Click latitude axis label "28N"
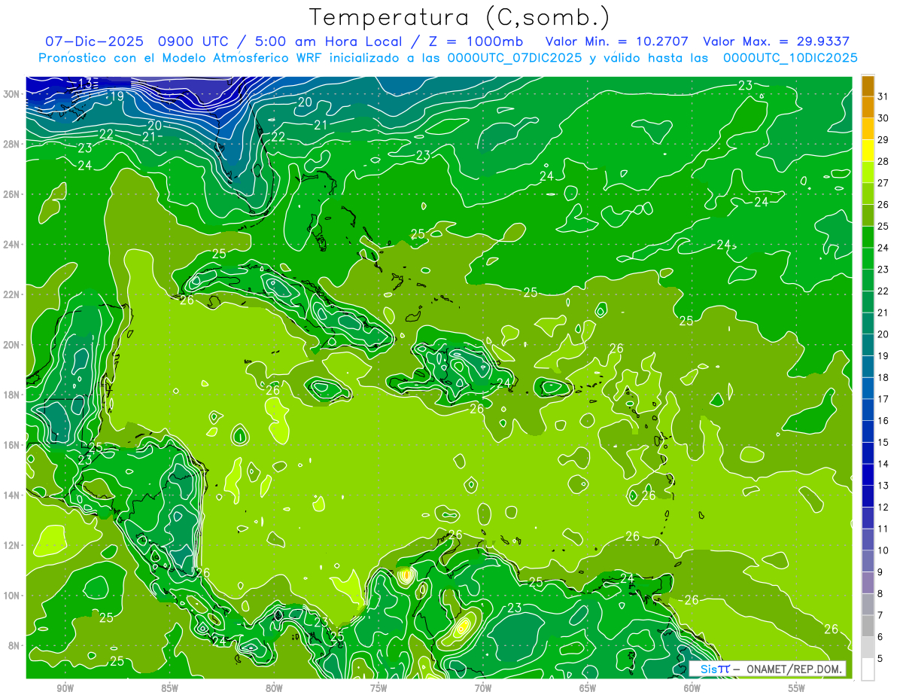 click(11, 144)
